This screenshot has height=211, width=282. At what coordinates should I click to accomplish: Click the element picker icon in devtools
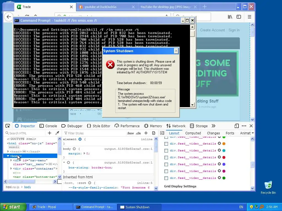pyautogui.click(x=8, y=126)
